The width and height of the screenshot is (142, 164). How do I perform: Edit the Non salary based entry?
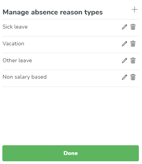coord(124,77)
